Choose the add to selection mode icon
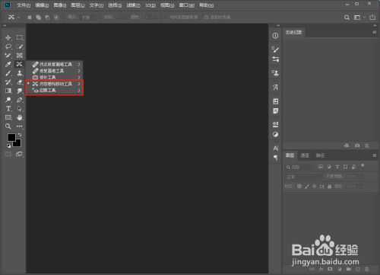The image size is (380, 275). click(x=38, y=18)
